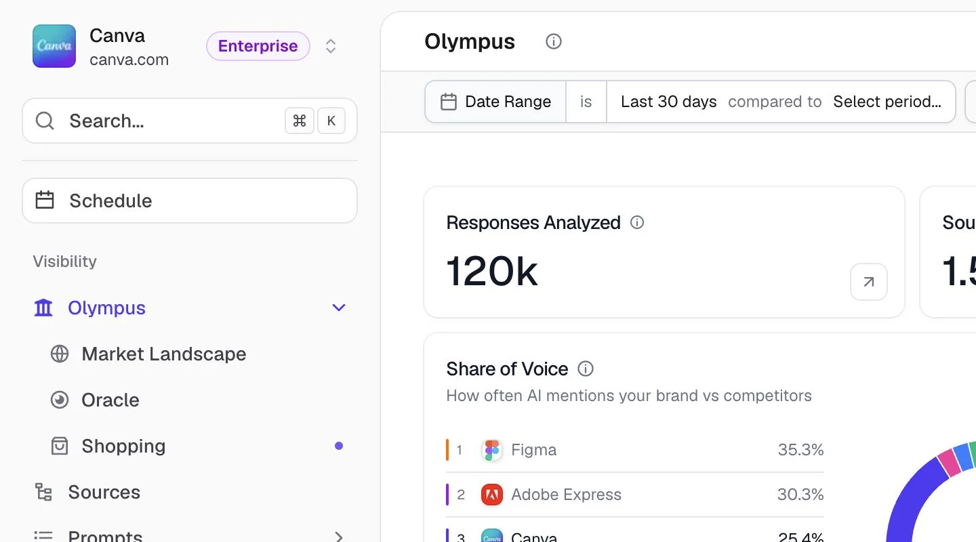
Task: Open the Schedule button
Action: 190,201
